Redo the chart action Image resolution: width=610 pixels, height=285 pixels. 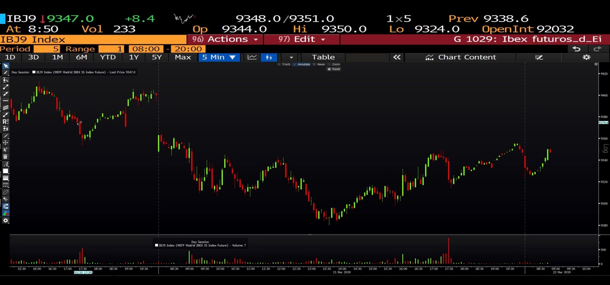click(597, 49)
